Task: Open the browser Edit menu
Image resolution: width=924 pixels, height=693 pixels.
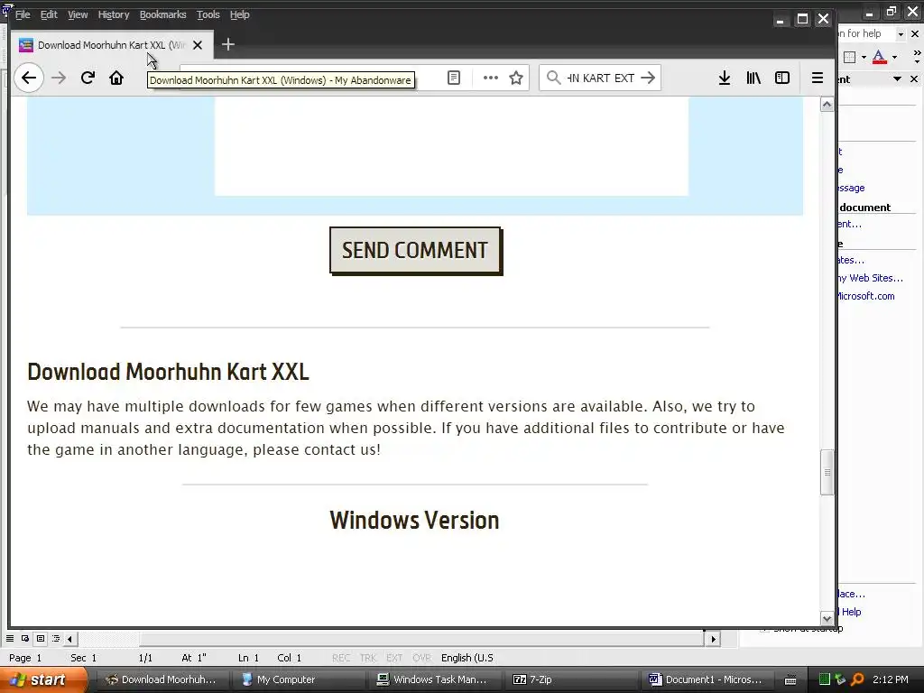Action: pyautogui.click(x=49, y=14)
